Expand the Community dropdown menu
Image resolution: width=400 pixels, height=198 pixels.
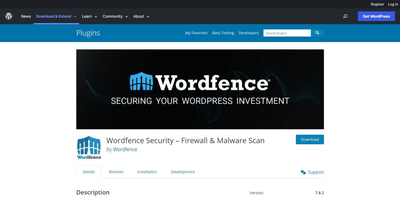click(115, 16)
